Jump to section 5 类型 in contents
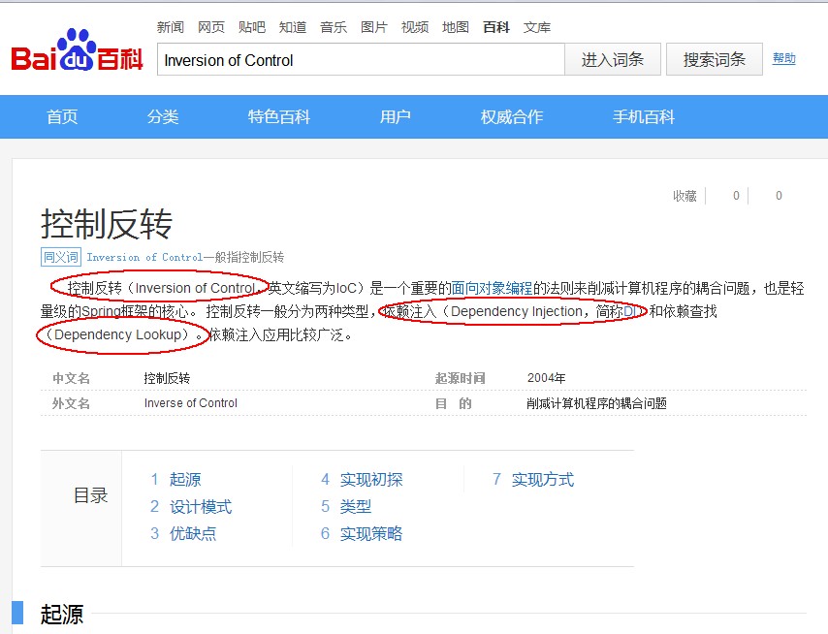This screenshot has width=828, height=634. 346,507
